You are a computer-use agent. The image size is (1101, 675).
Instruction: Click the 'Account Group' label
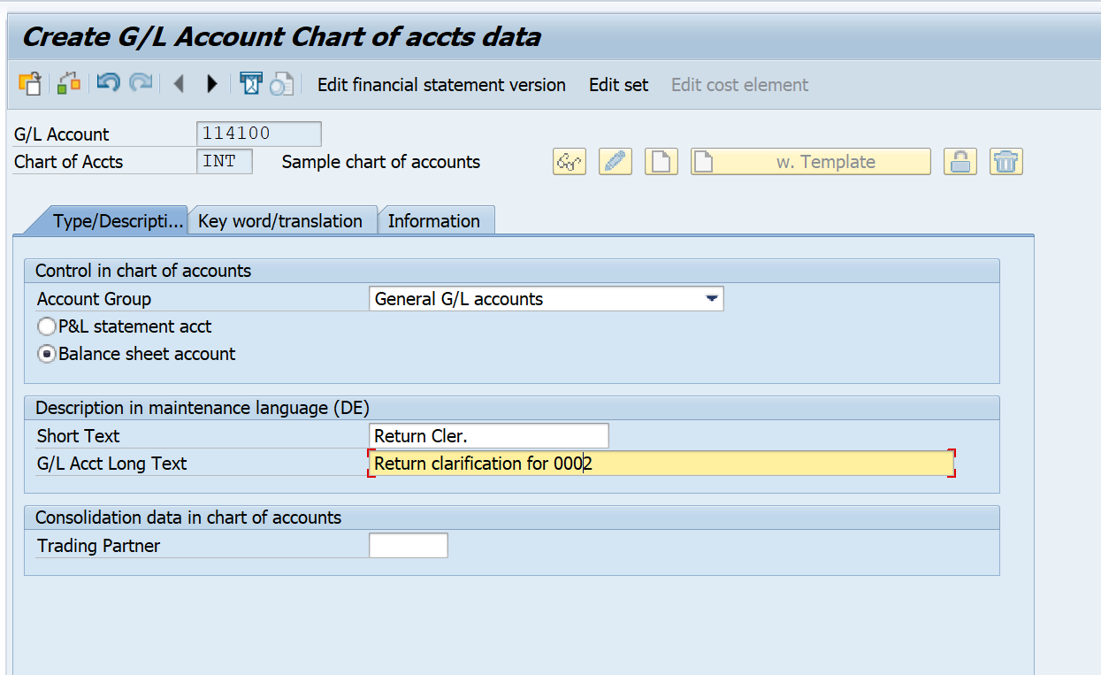(94, 299)
